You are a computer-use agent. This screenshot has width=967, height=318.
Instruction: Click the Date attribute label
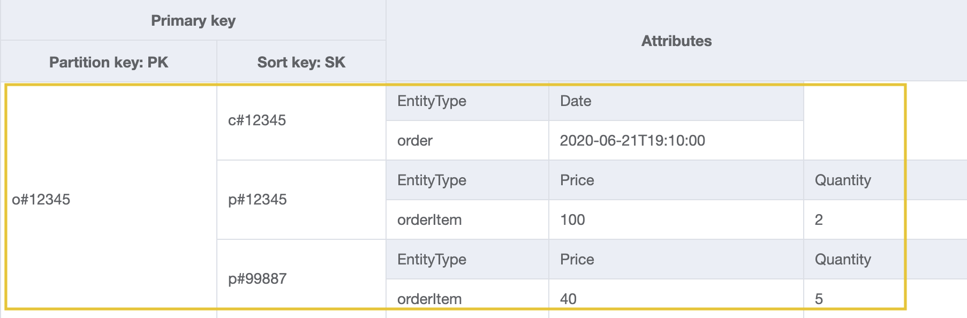[x=576, y=101]
